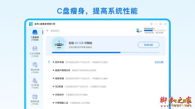Expand the 不常用输入法 row arrow

tap(53, 103)
